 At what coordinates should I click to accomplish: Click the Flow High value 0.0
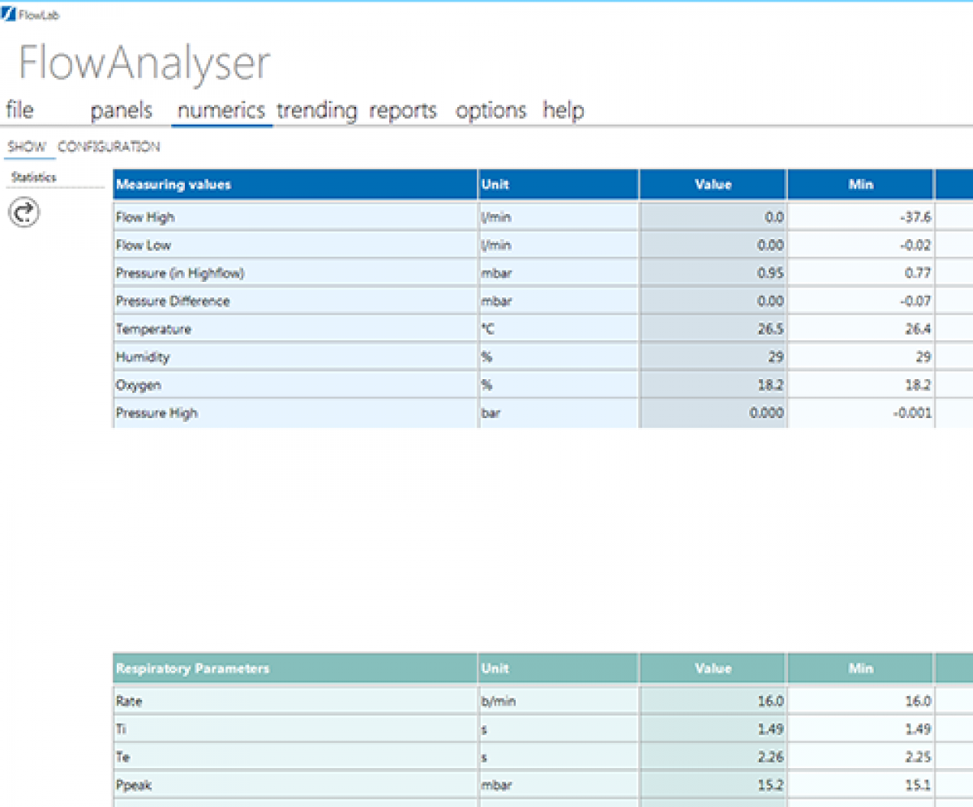click(x=714, y=217)
